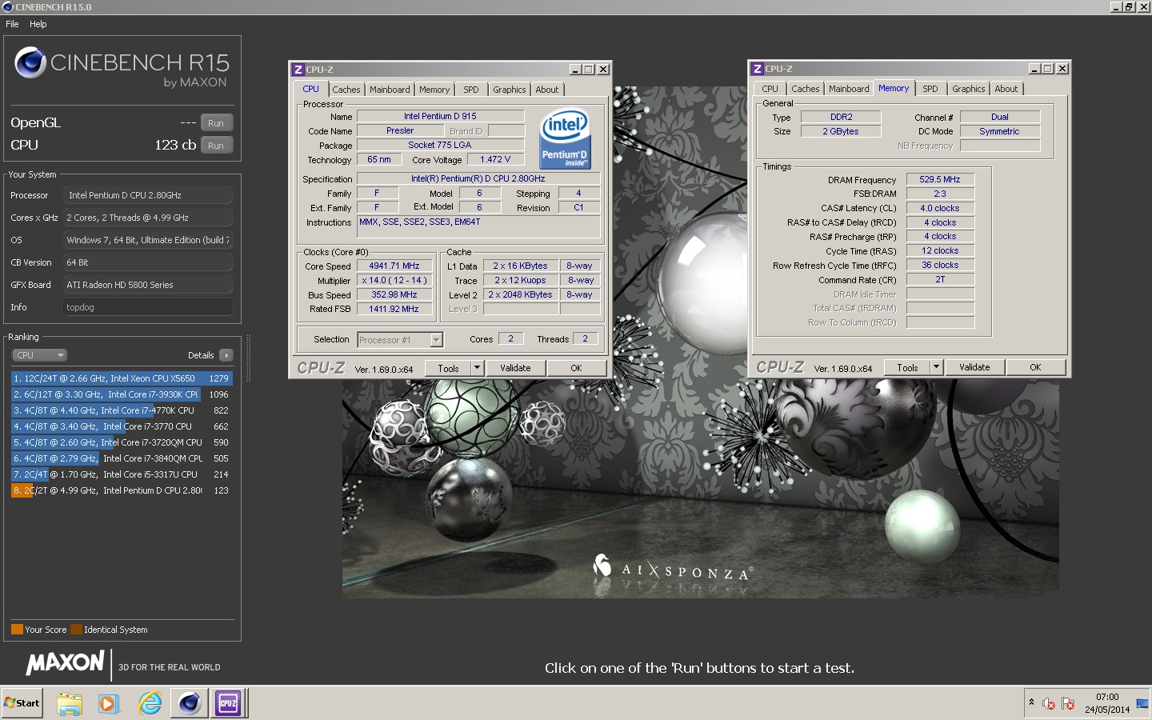Click the Info field containing topdog
The width and height of the screenshot is (1152, 720).
[x=148, y=307]
